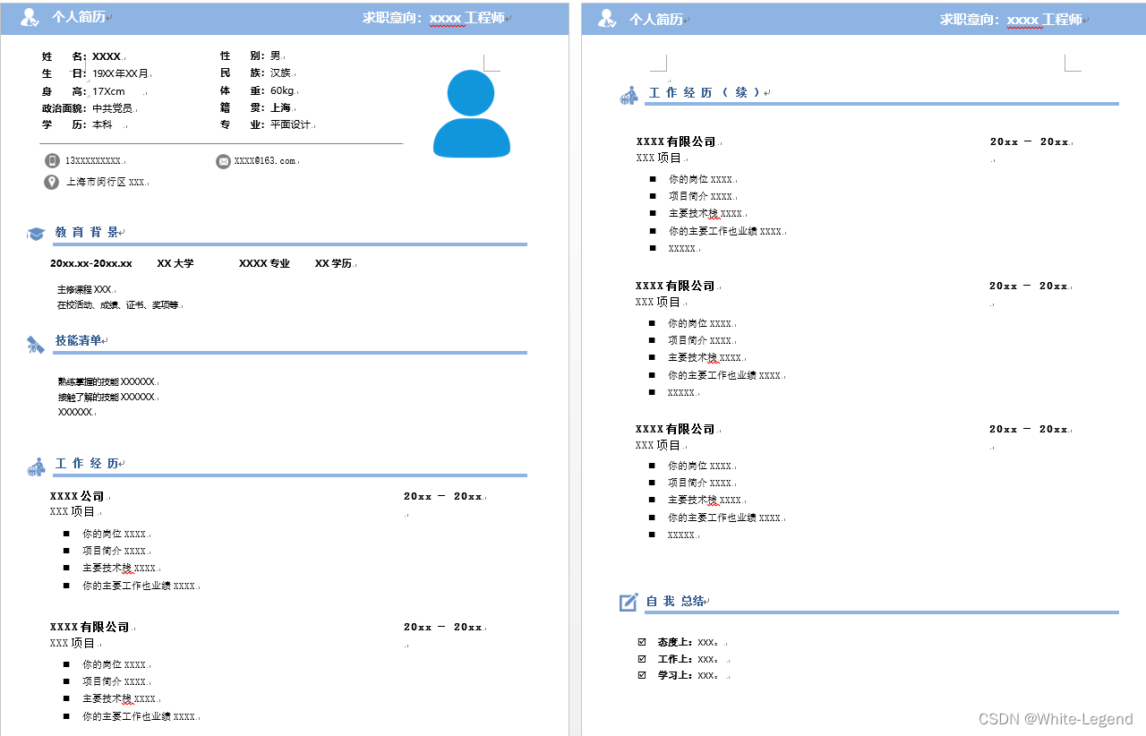Click the XX大学 text
1146x736 pixels.
click(x=175, y=264)
